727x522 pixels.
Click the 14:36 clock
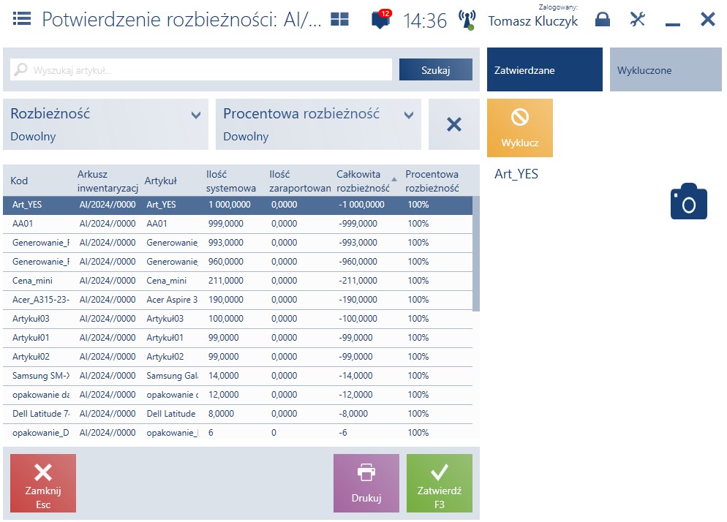(x=425, y=20)
